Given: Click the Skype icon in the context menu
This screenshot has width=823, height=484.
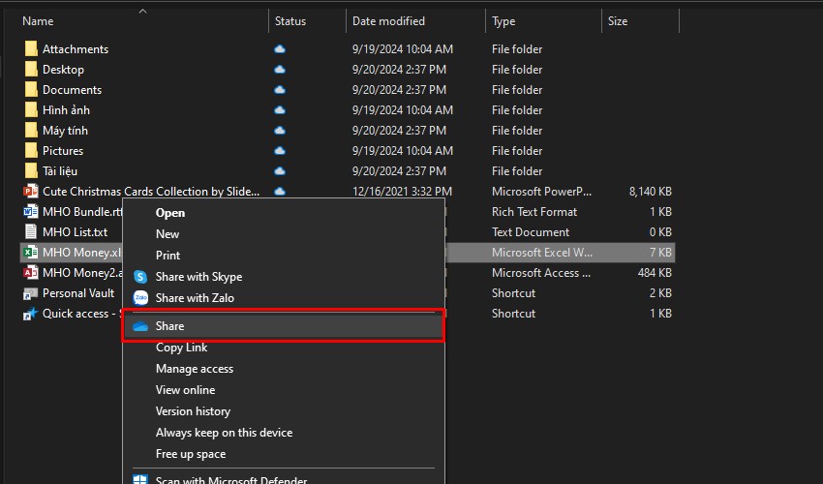Looking at the screenshot, I should [140, 277].
